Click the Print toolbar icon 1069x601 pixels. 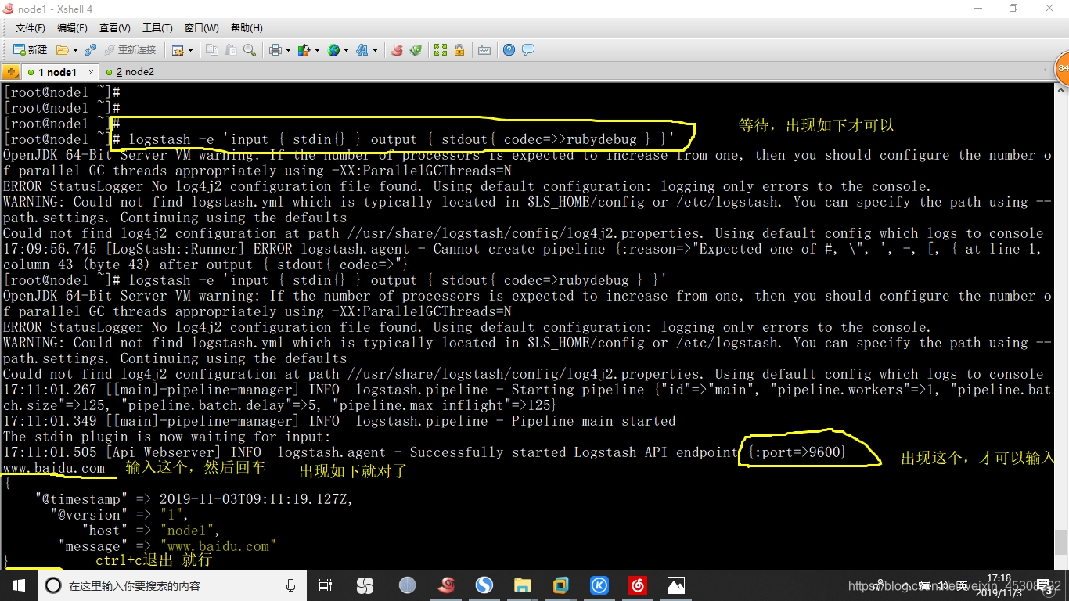(x=275, y=50)
